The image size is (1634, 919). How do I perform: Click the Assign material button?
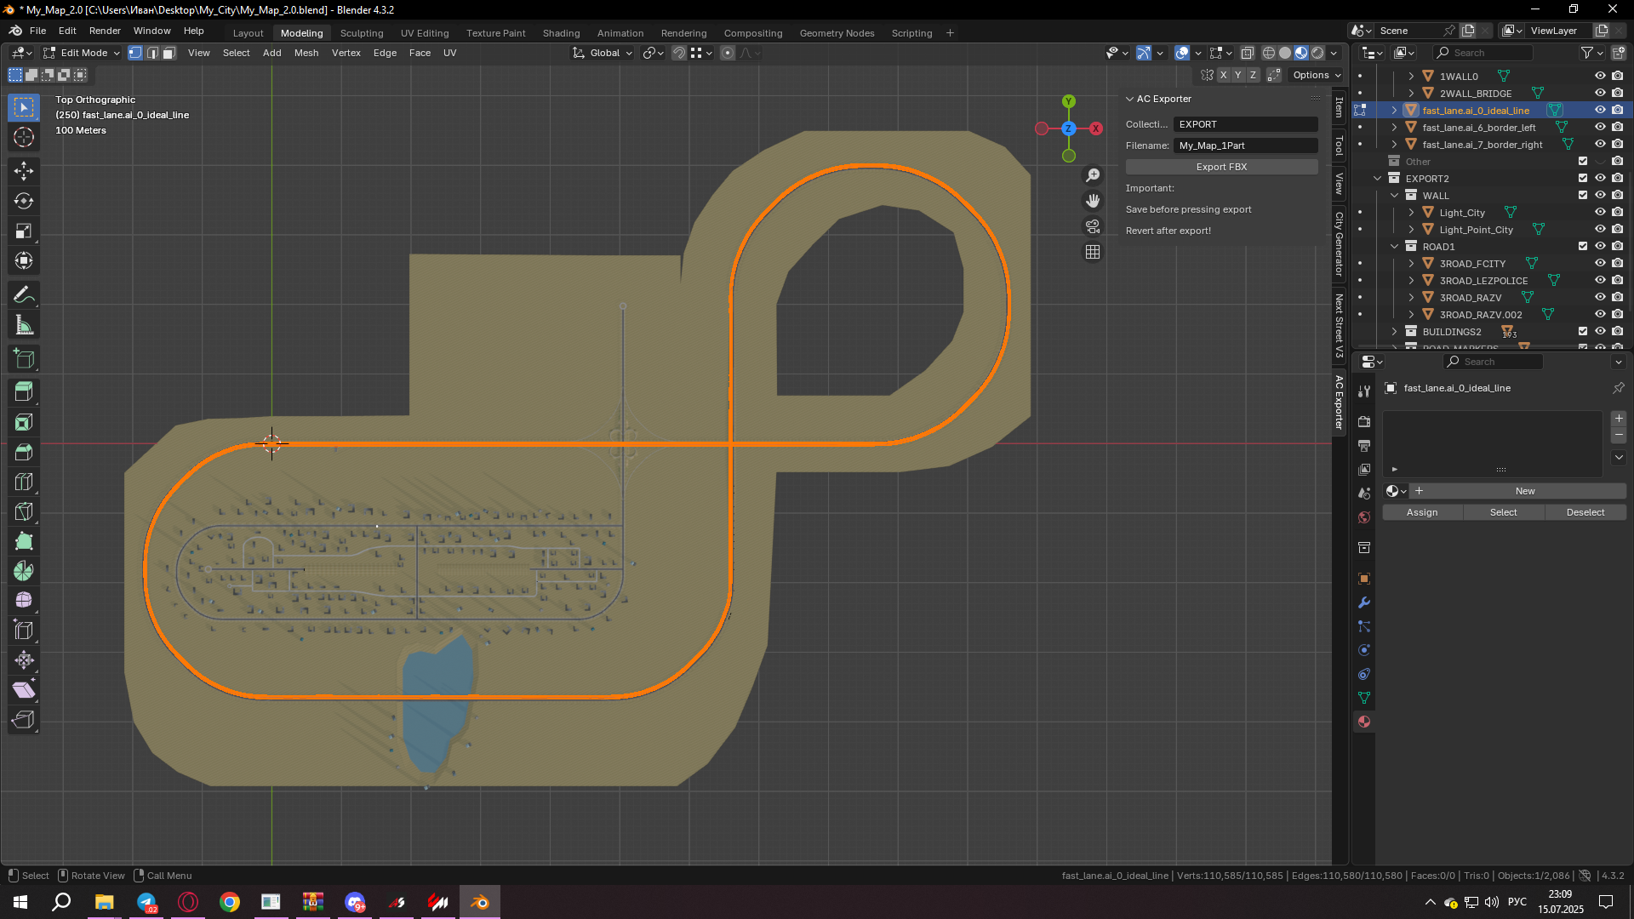tap(1422, 512)
